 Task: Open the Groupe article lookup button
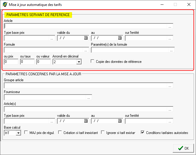[x=170, y=86]
